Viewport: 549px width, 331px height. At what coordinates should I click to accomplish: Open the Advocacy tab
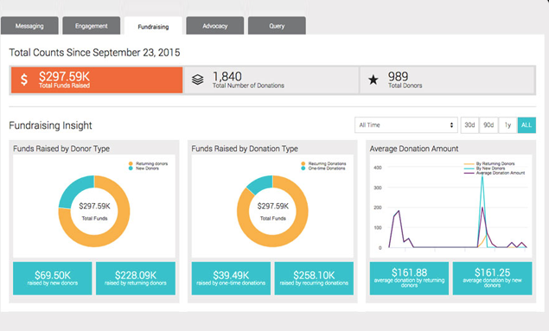tap(215, 26)
